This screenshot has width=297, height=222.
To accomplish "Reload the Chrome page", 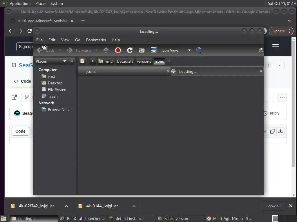I will point(29,31).
